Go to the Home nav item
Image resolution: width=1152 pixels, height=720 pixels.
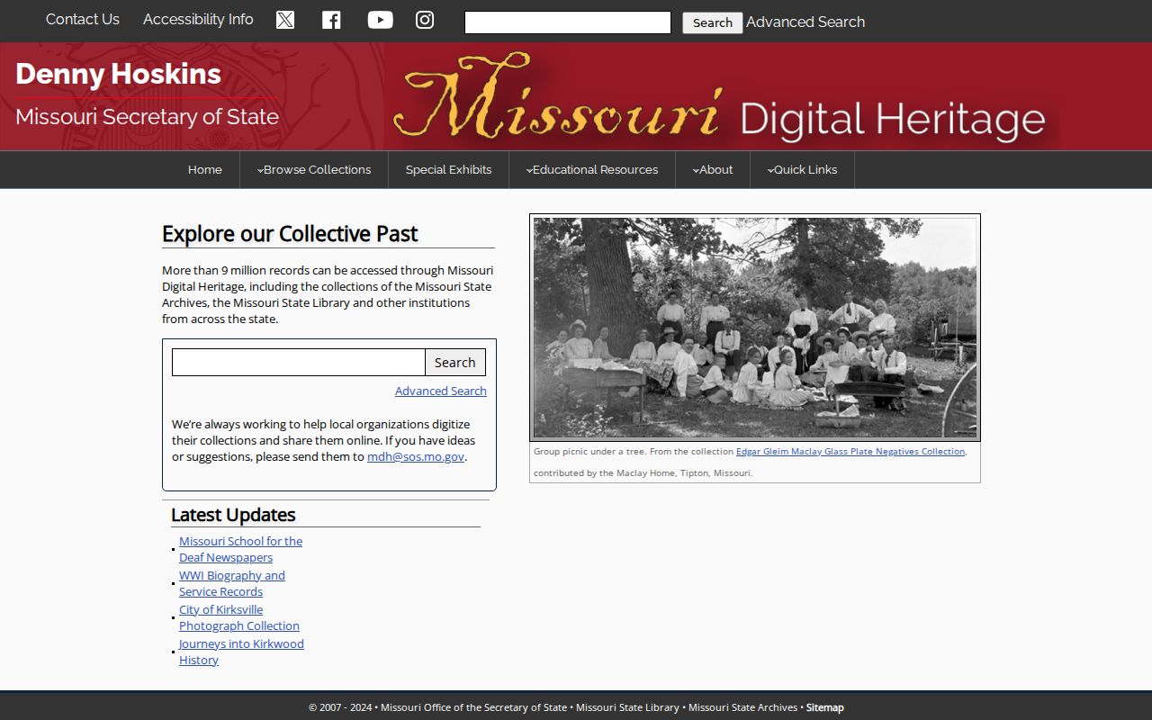tap(205, 170)
